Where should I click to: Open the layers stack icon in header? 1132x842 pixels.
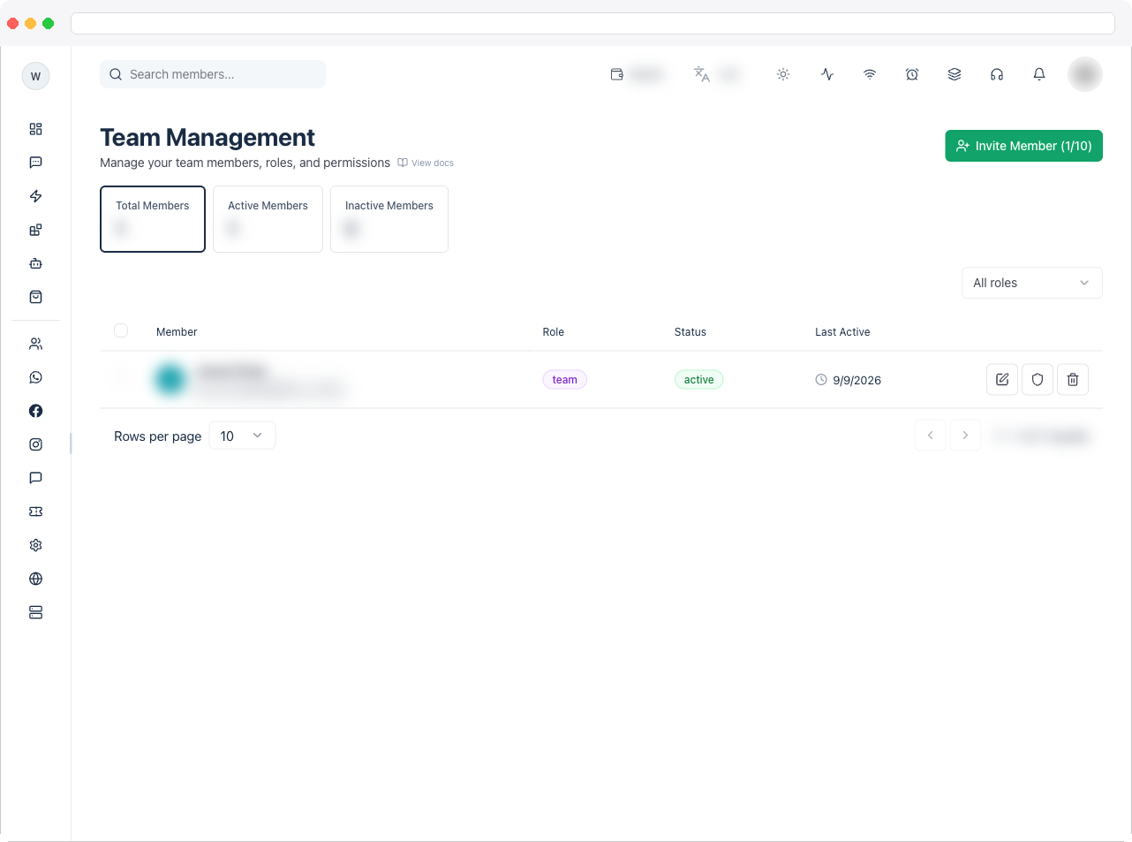955,74
